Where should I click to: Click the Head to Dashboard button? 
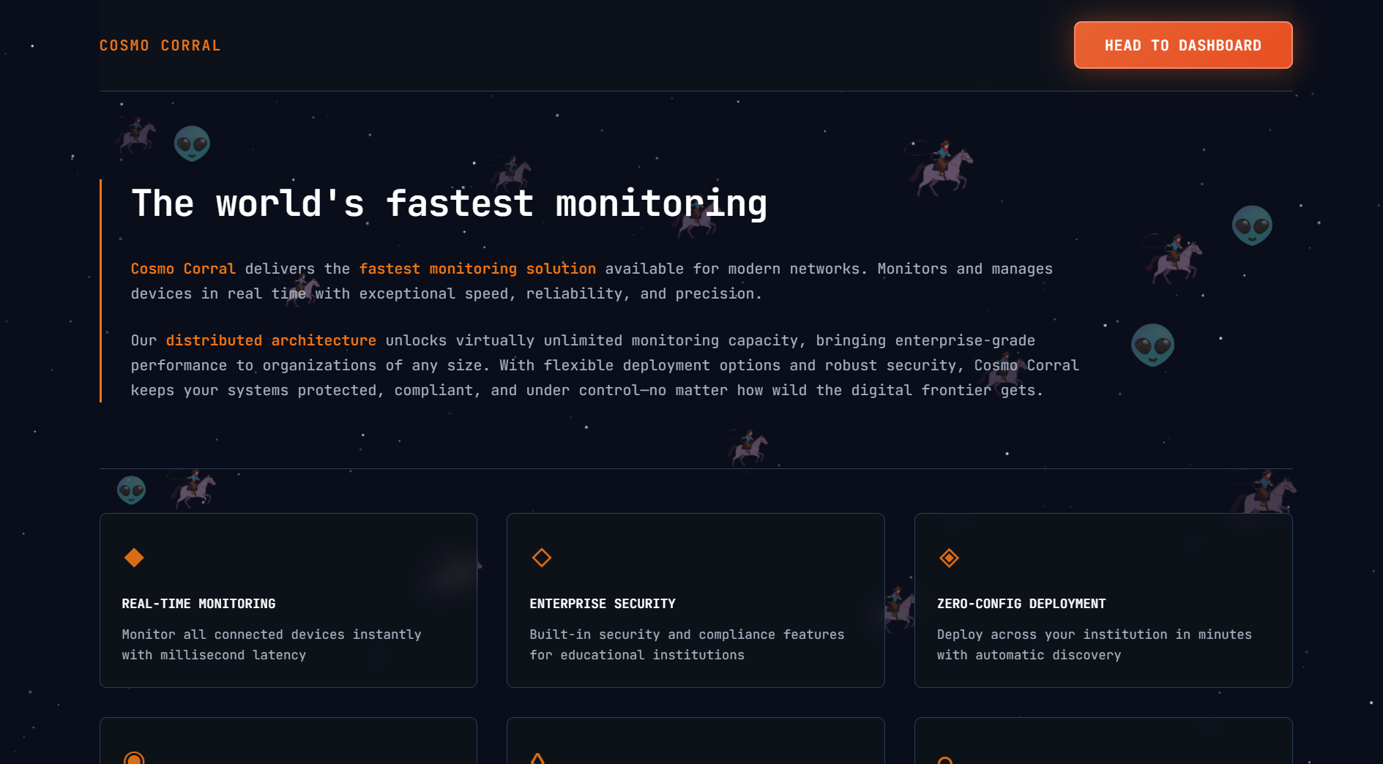1183,45
